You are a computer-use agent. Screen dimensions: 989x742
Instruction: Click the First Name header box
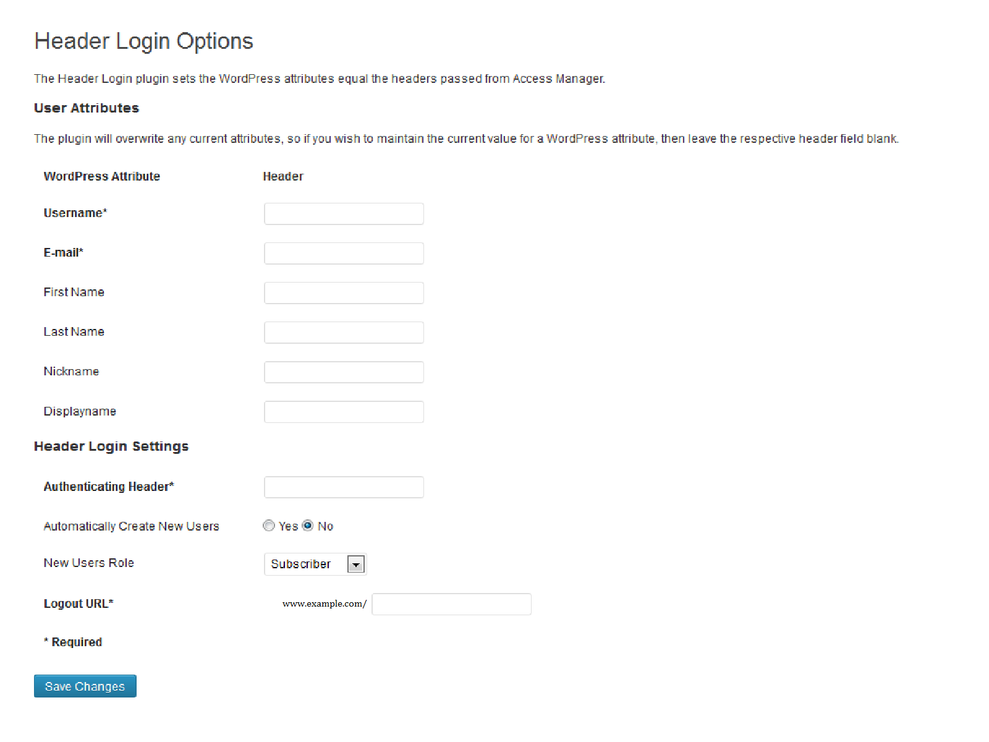tap(343, 292)
